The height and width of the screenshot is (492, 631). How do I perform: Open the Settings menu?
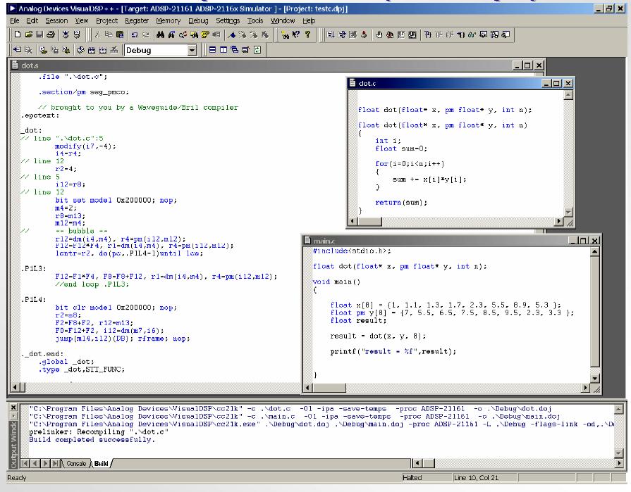coord(228,20)
